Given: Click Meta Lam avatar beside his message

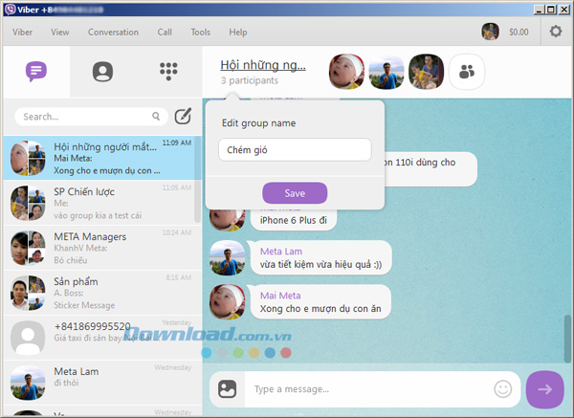Looking at the screenshot, I should pos(227,257).
